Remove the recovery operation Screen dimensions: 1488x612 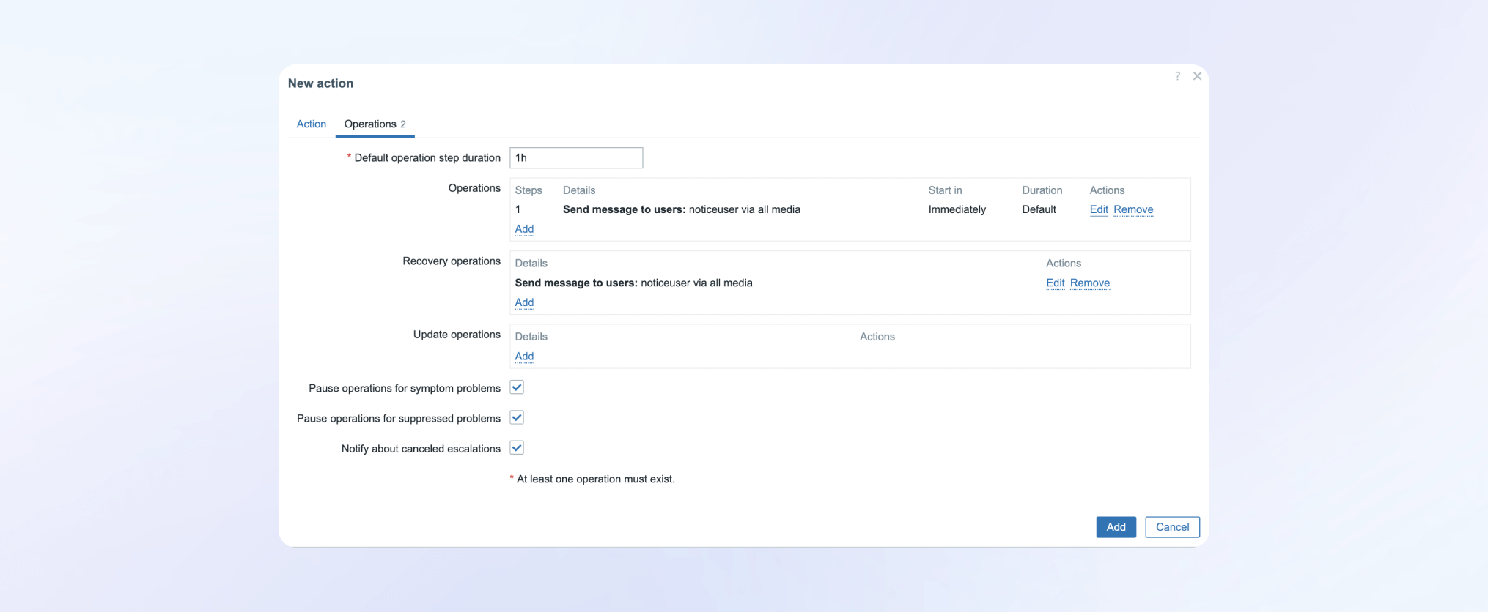[1089, 283]
